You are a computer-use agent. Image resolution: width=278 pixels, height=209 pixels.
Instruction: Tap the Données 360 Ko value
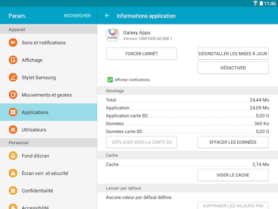(x=262, y=124)
